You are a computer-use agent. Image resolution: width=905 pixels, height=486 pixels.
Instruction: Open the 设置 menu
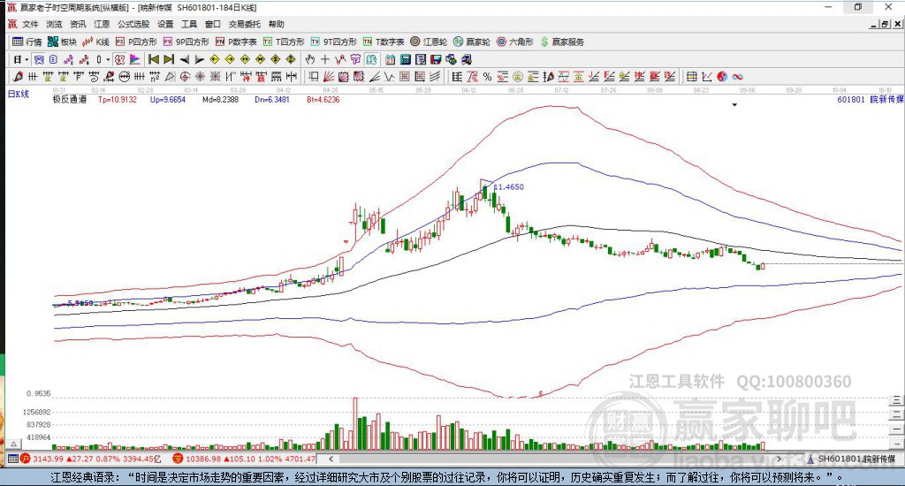(165, 24)
